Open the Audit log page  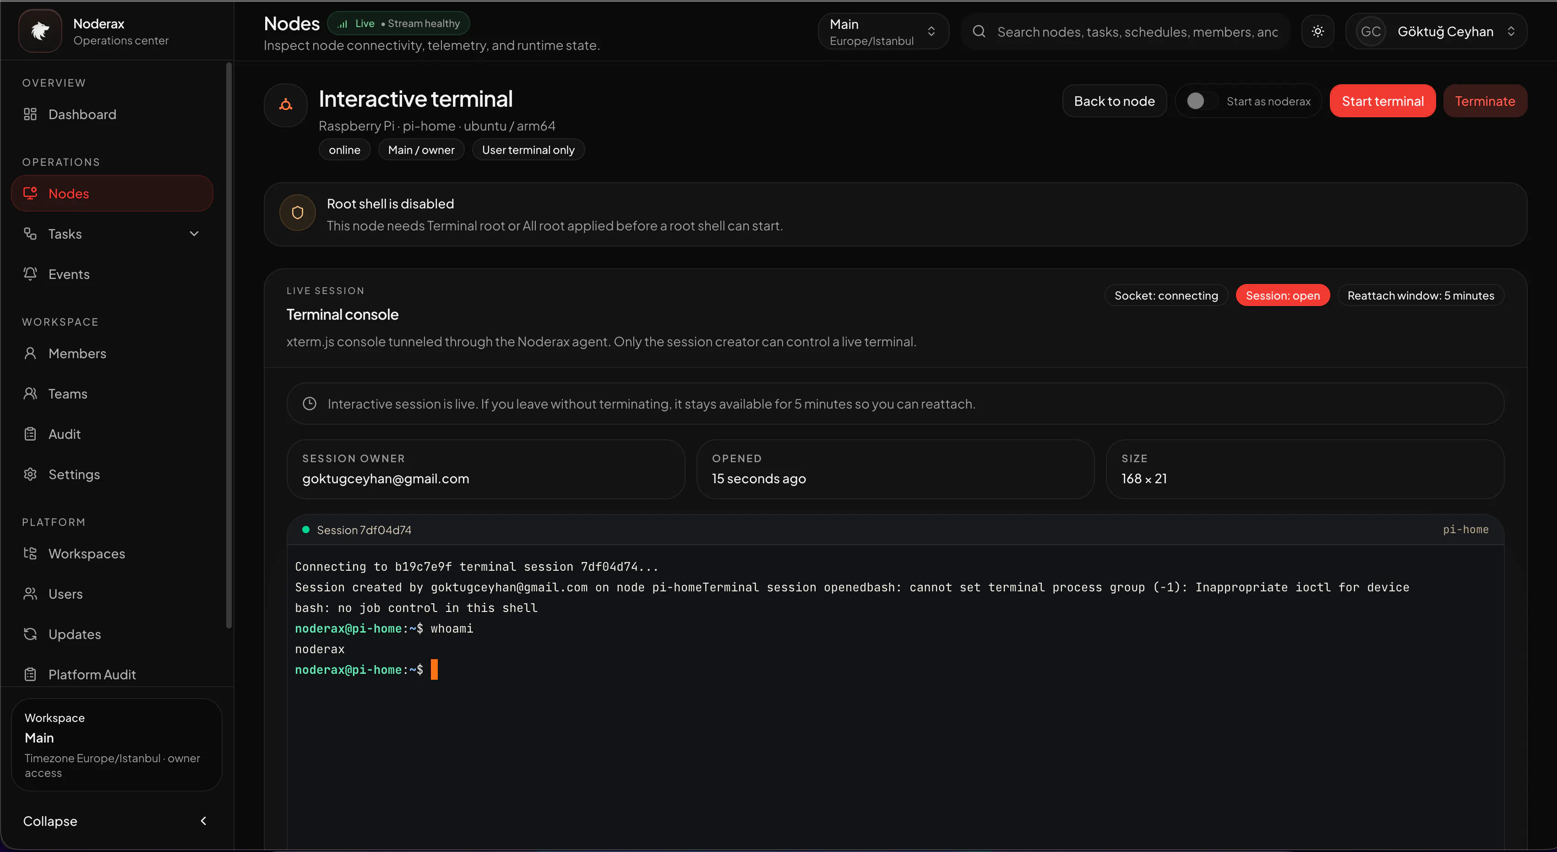pos(112,434)
